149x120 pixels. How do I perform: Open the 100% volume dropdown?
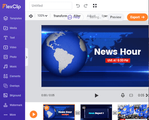(42, 16)
